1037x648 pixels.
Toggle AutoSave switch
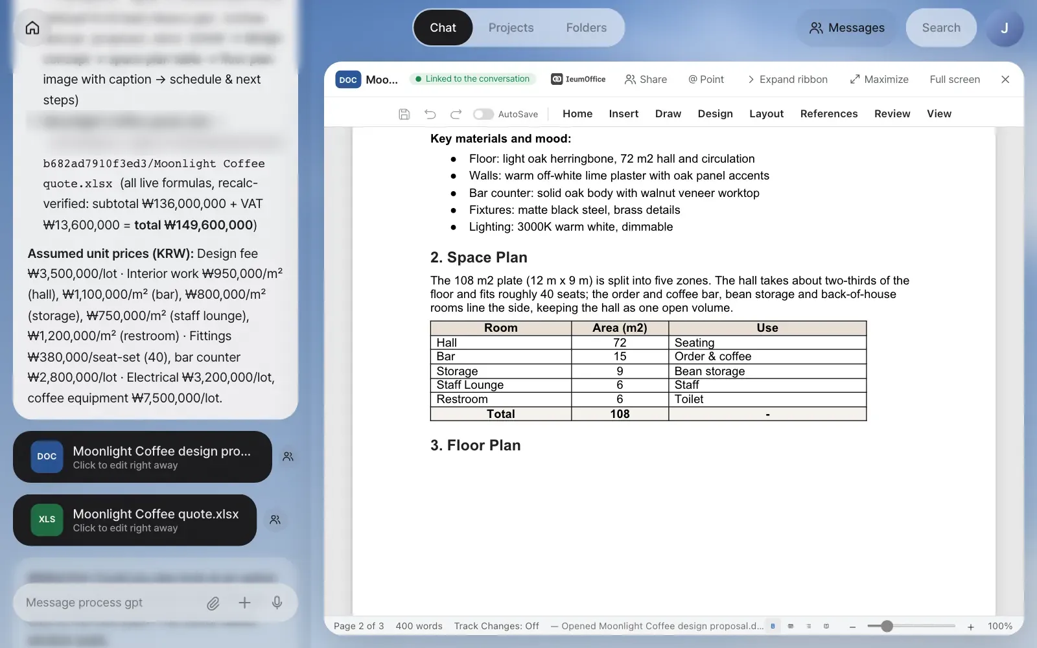(483, 114)
